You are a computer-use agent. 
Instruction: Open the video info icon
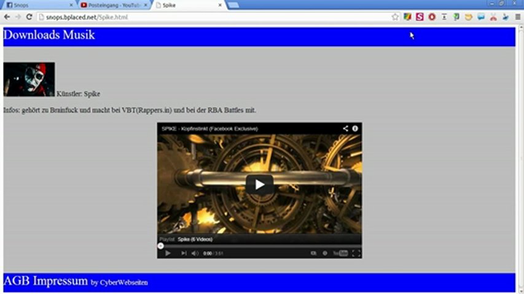click(355, 129)
